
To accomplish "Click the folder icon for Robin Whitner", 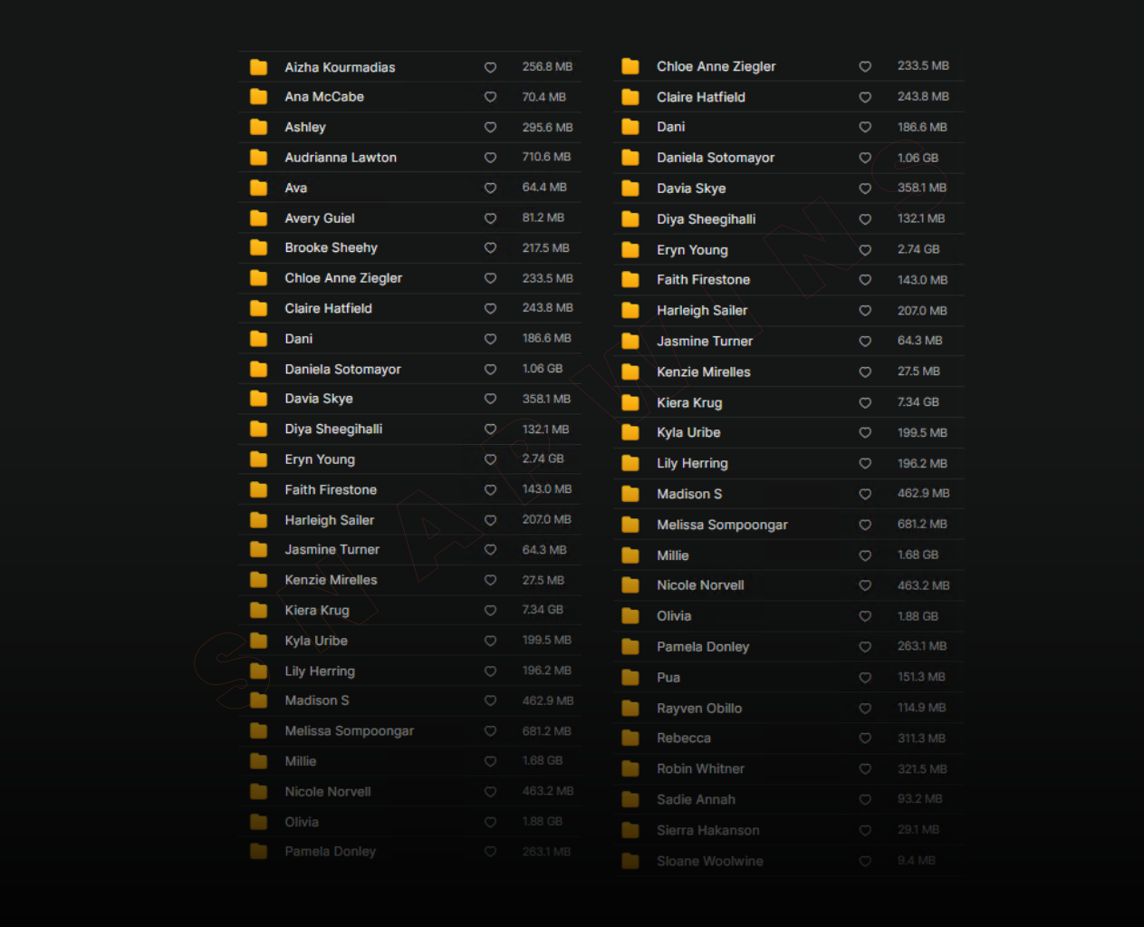I will coord(630,769).
